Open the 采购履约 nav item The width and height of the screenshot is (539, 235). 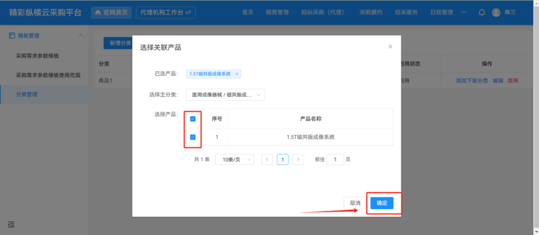(x=371, y=12)
